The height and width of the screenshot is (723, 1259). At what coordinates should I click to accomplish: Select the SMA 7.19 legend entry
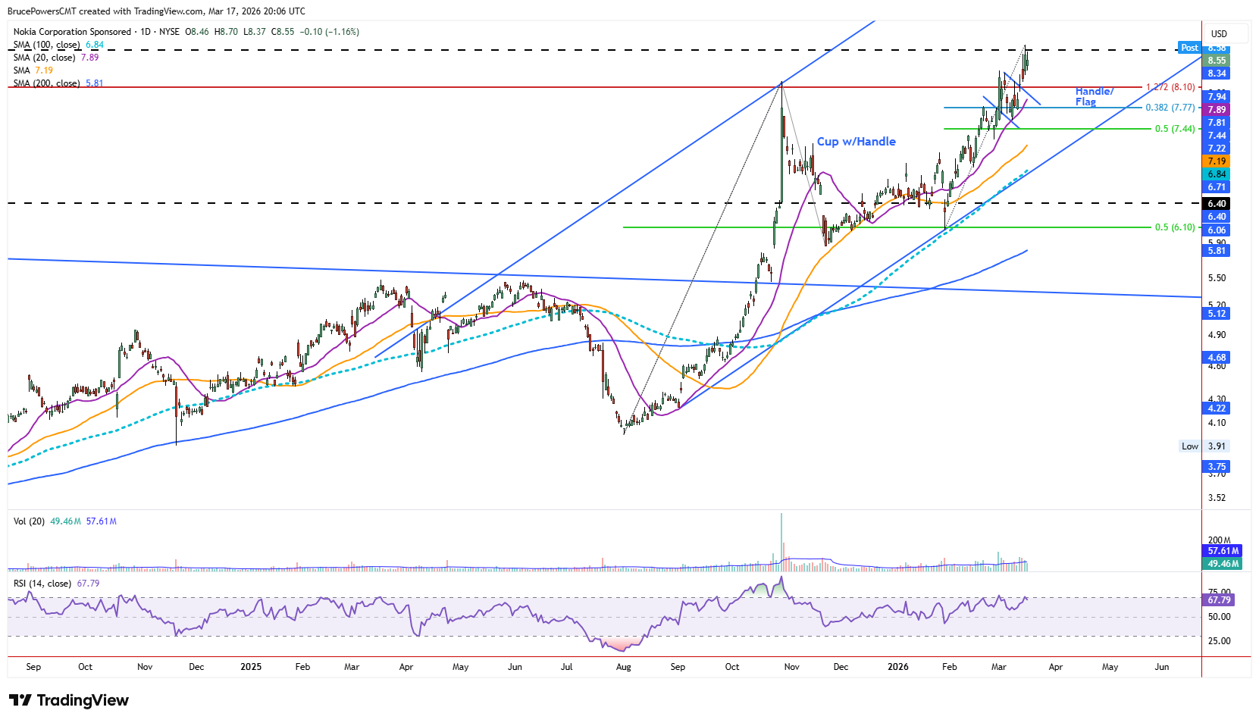pos(33,70)
